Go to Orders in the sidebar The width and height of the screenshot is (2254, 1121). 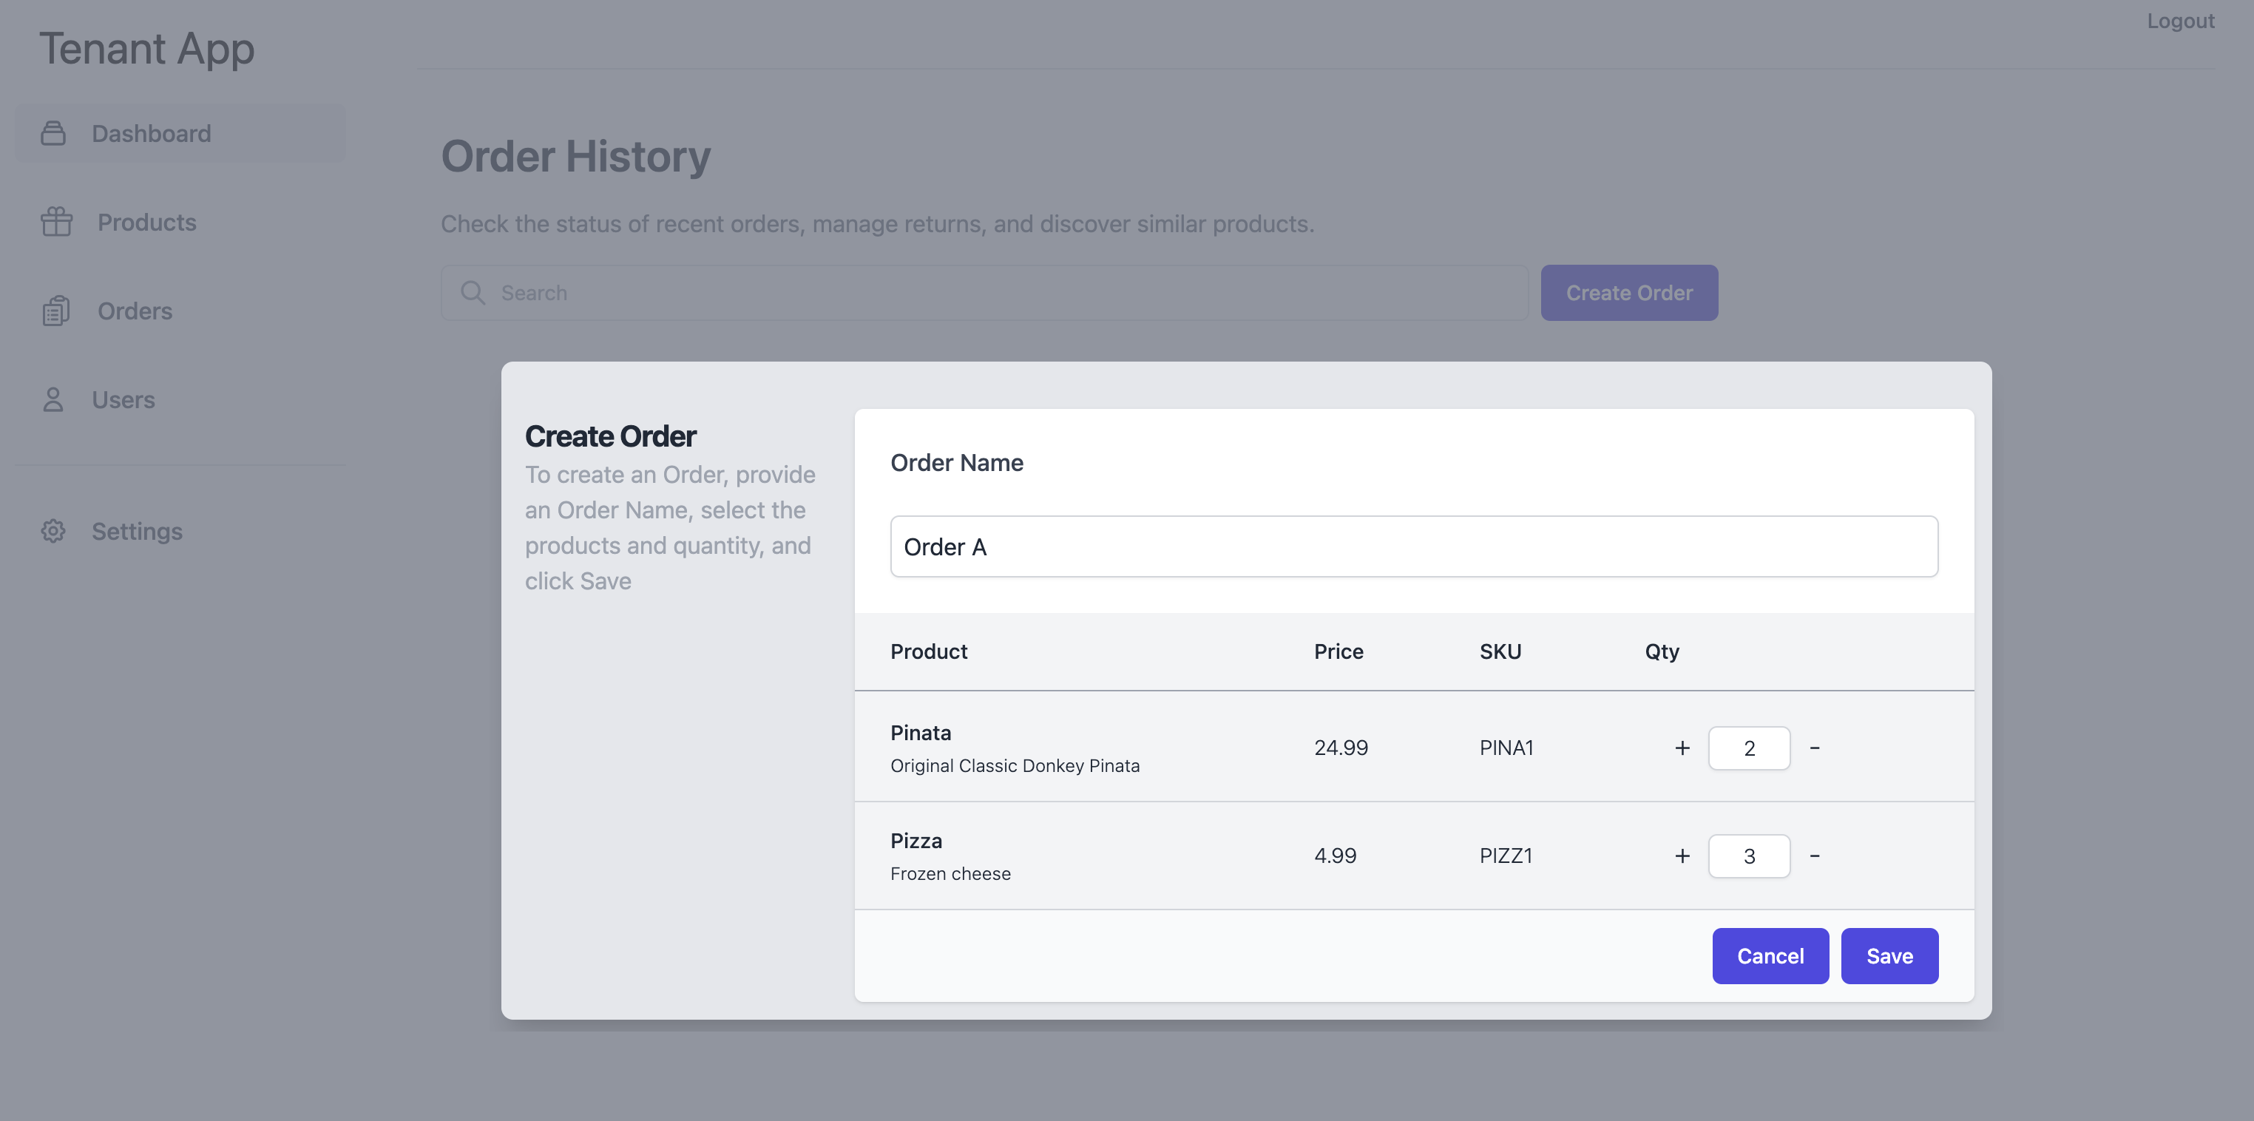pos(181,311)
